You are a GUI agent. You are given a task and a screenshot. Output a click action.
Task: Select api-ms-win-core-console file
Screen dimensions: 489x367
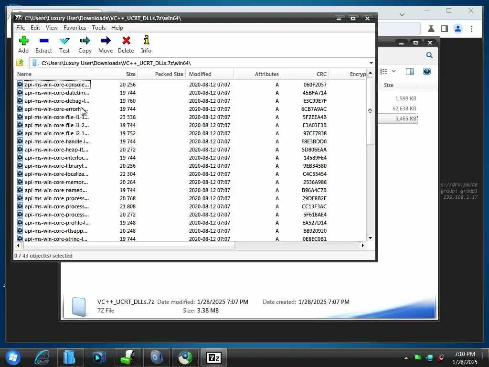point(57,85)
